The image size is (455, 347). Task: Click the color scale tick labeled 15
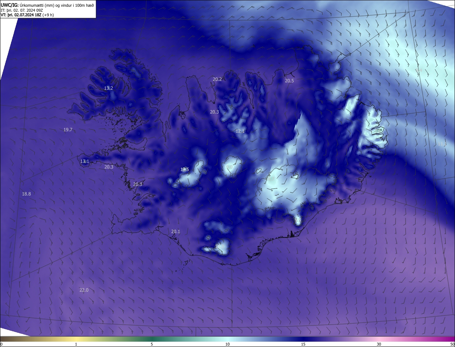coord(303,344)
